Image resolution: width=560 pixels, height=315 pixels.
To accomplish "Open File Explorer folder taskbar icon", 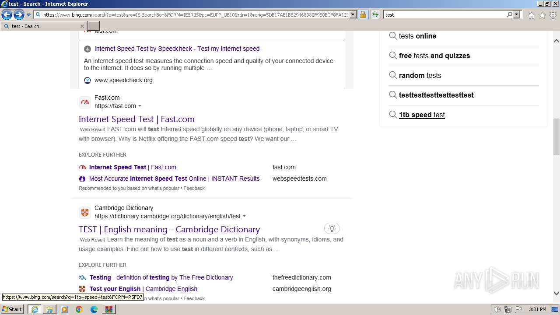I will (49, 309).
